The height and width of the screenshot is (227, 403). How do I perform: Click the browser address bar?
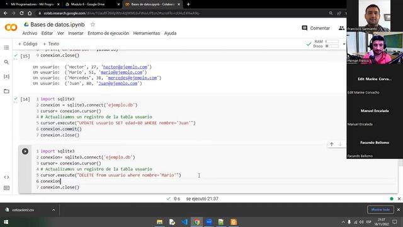[x=180, y=13]
